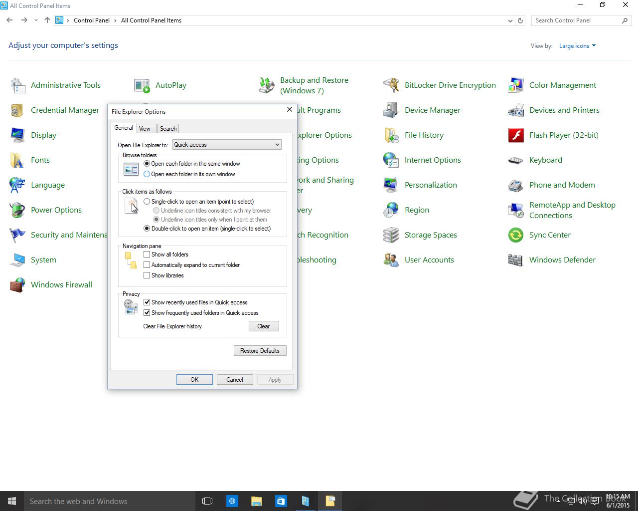Confirm dialog with OK button
638x511 pixels.
pos(194,380)
